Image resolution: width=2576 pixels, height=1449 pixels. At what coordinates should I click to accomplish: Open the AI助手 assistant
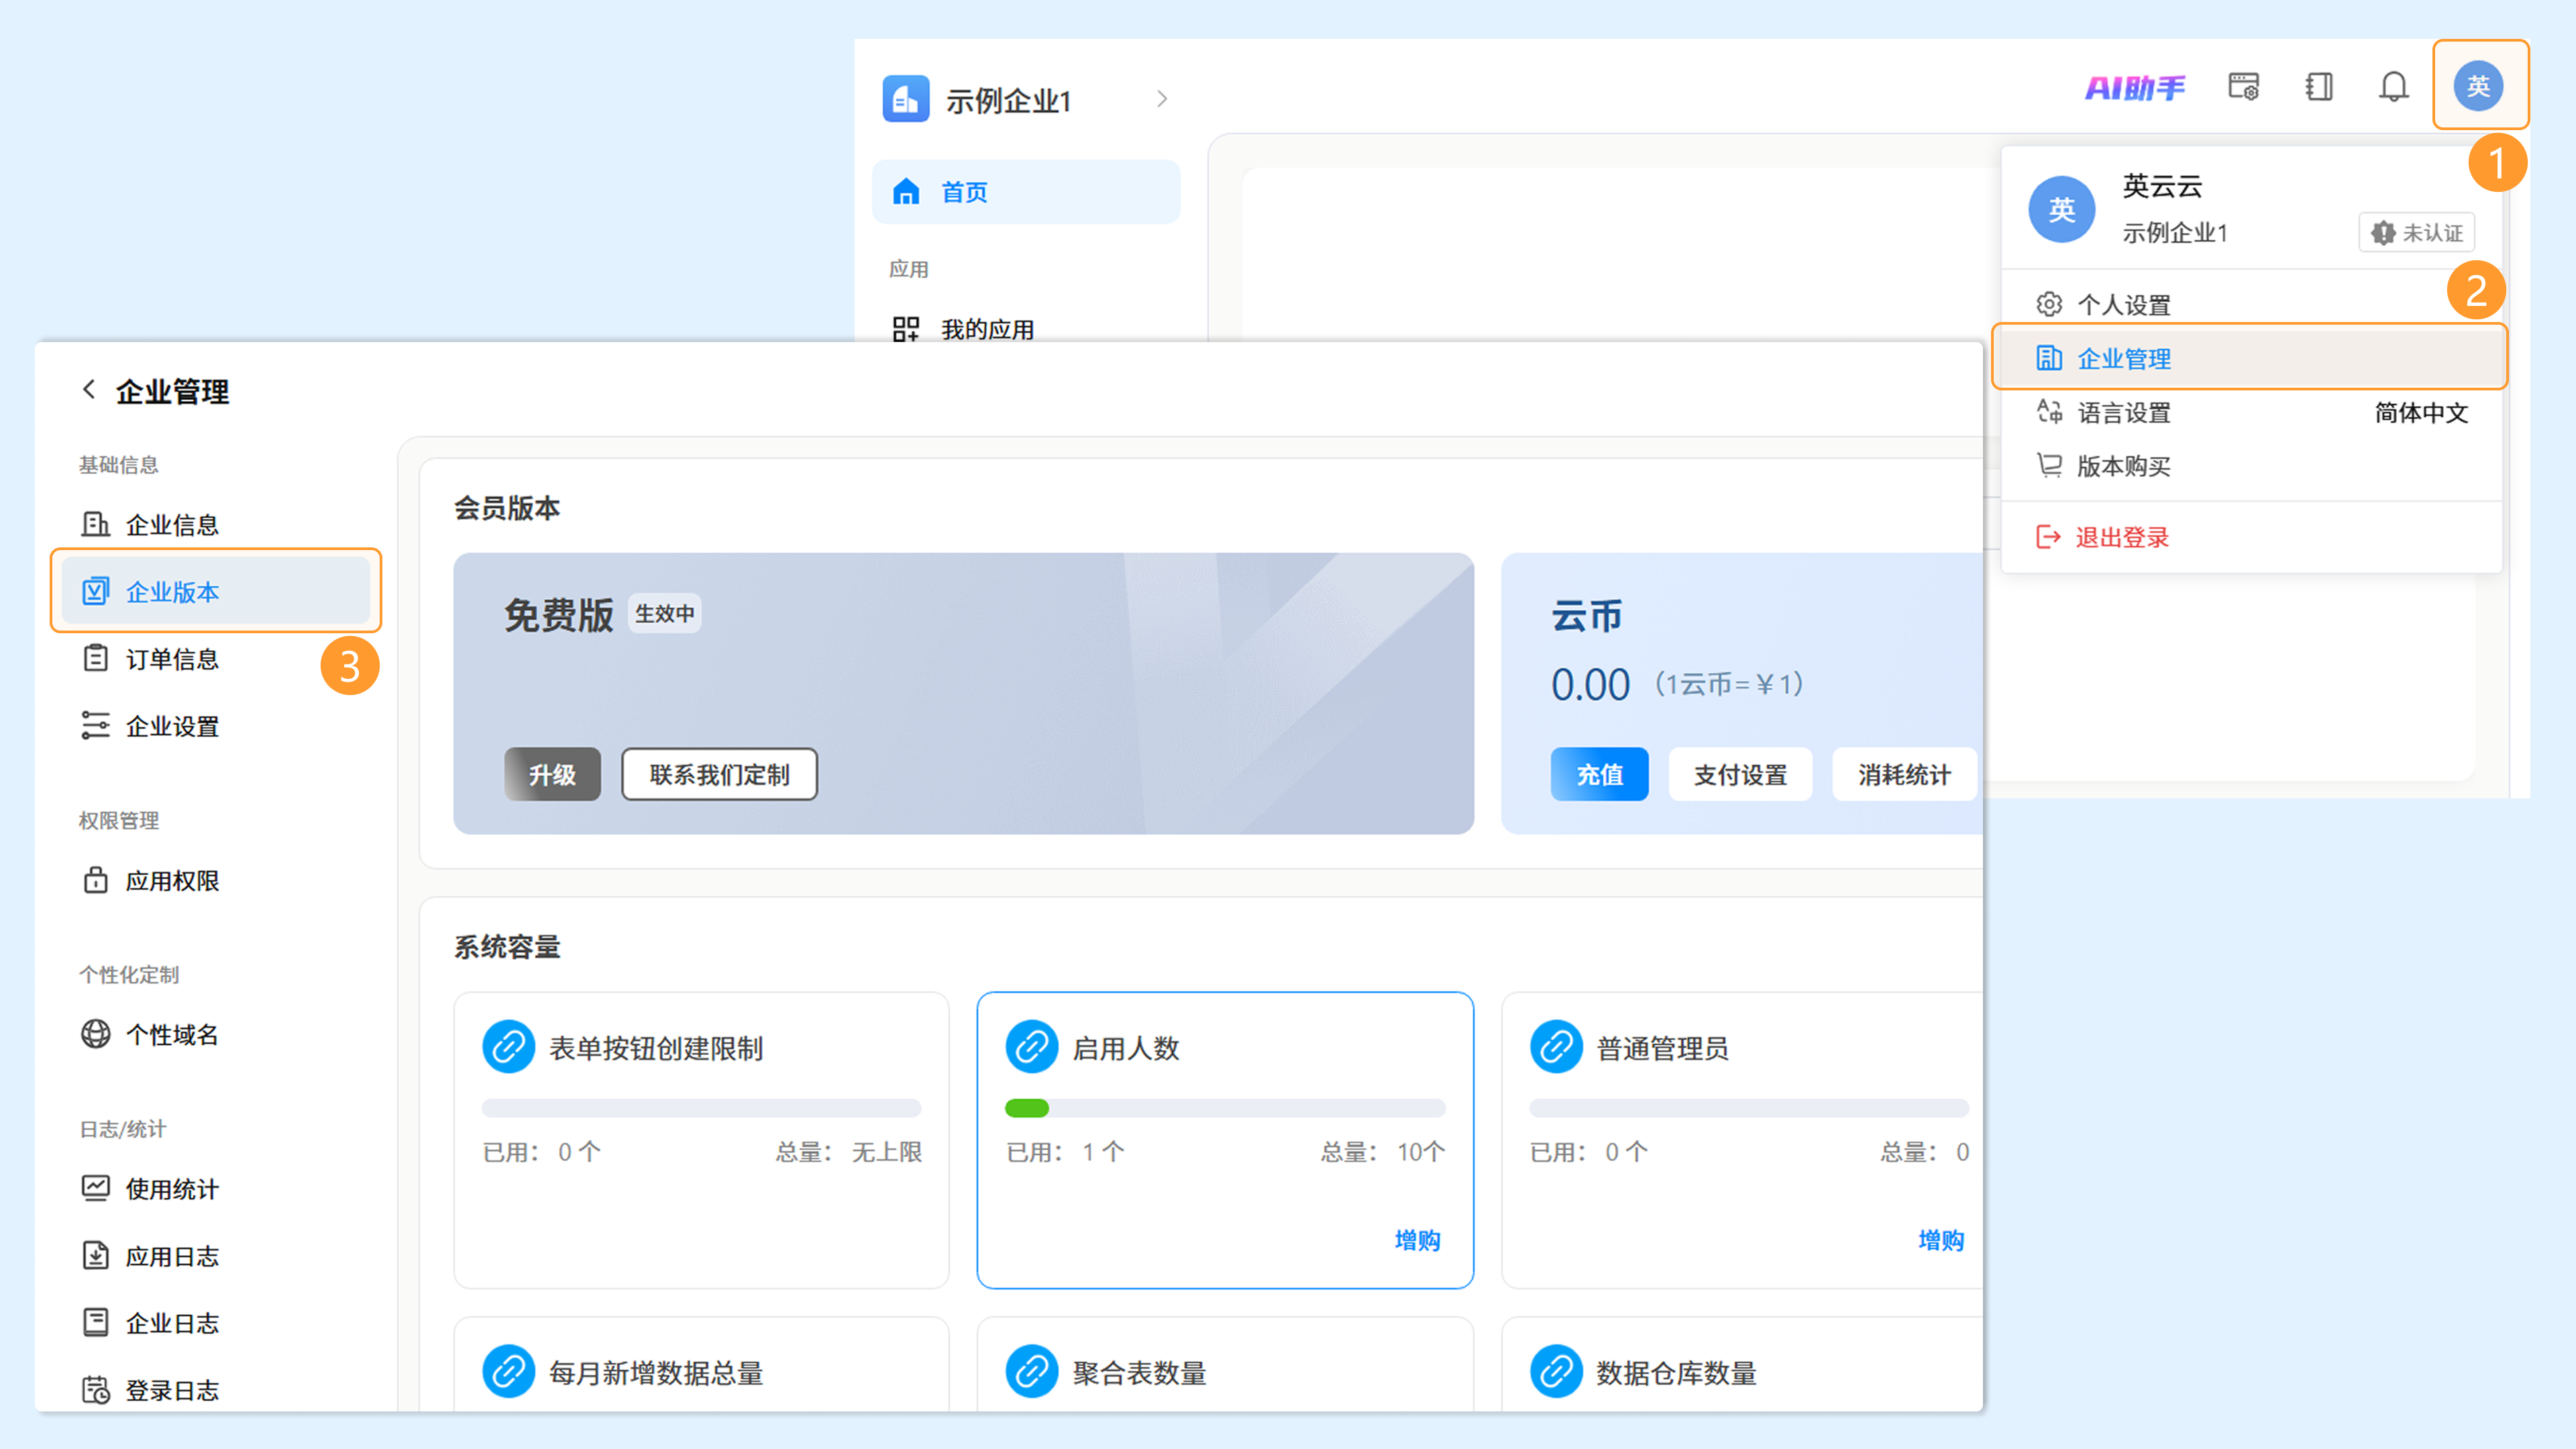tap(2134, 88)
